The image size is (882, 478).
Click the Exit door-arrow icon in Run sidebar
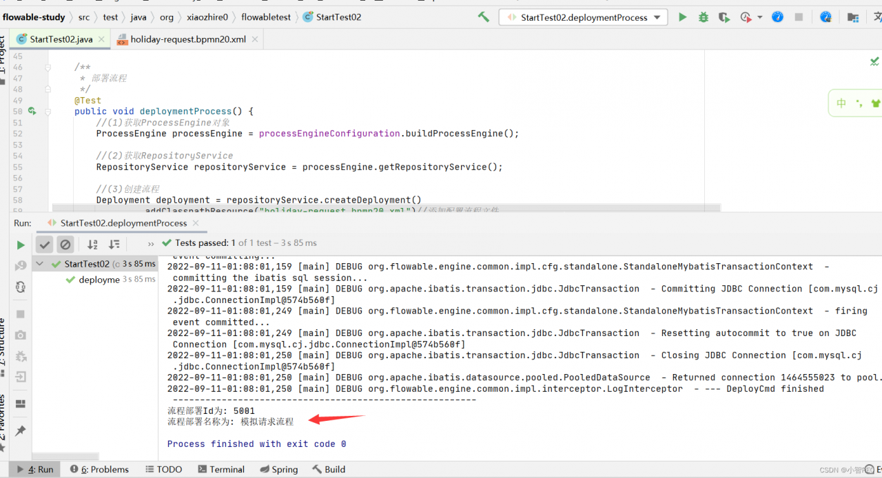point(21,377)
